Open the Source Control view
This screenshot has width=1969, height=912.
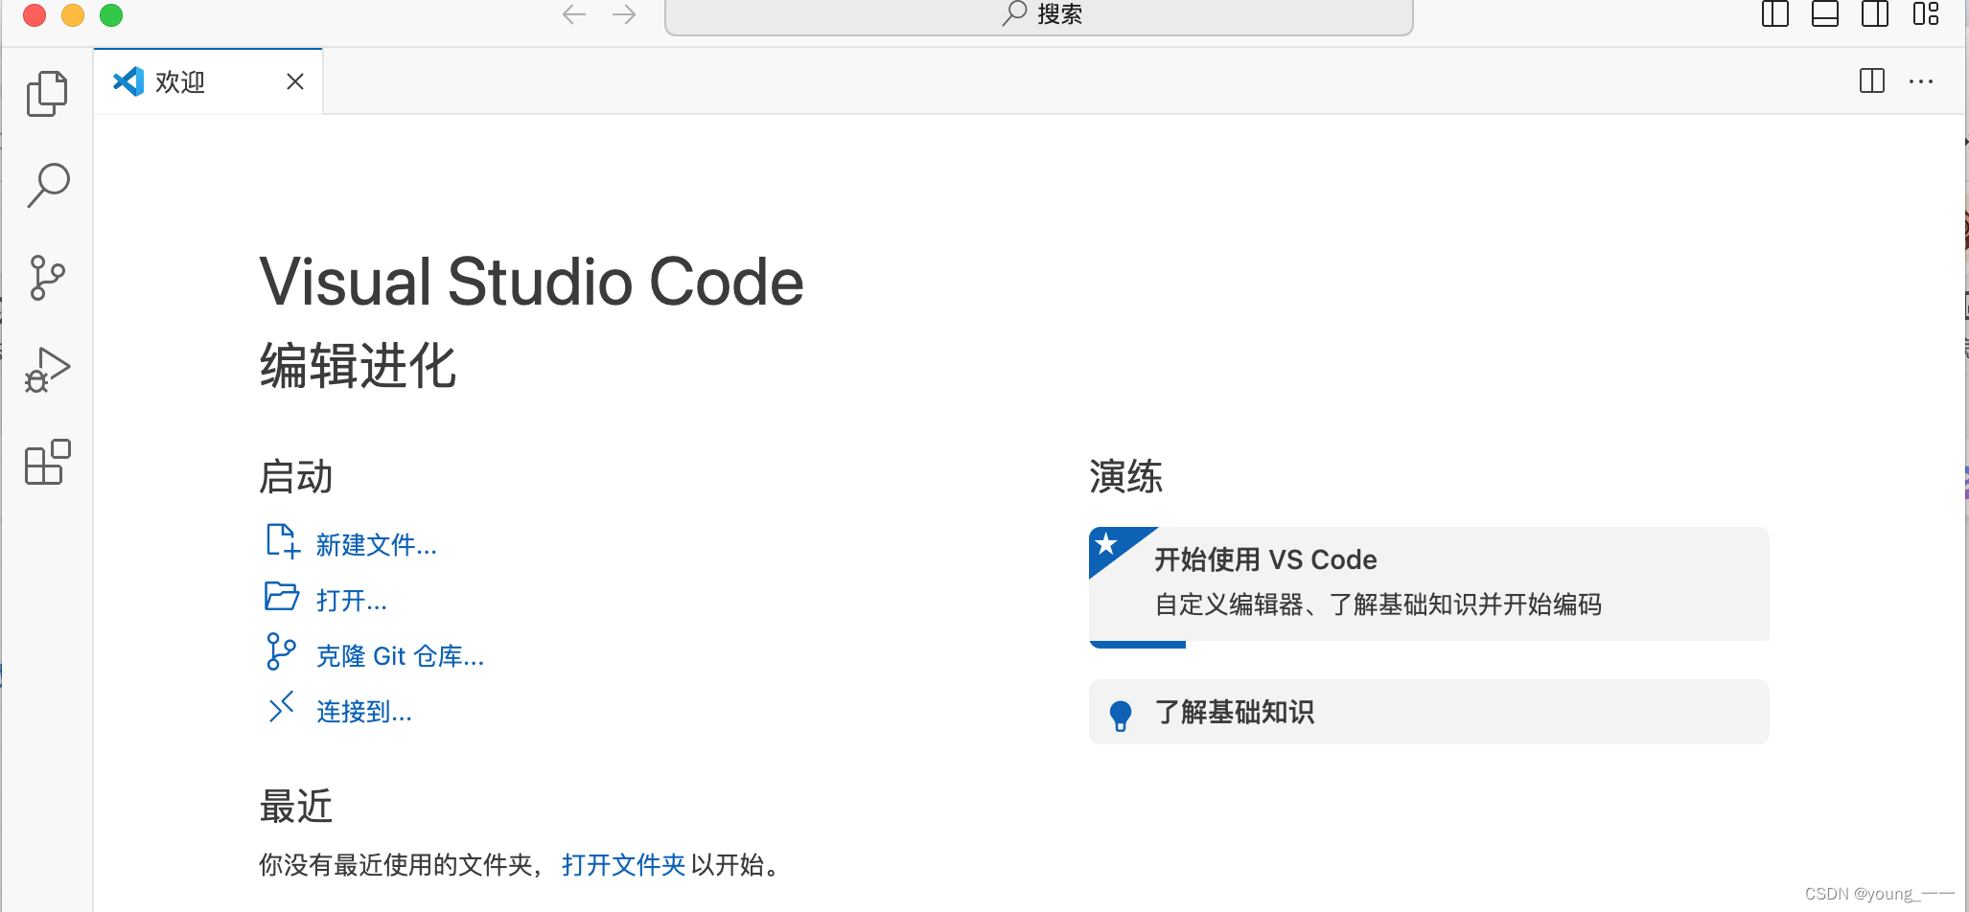47,278
